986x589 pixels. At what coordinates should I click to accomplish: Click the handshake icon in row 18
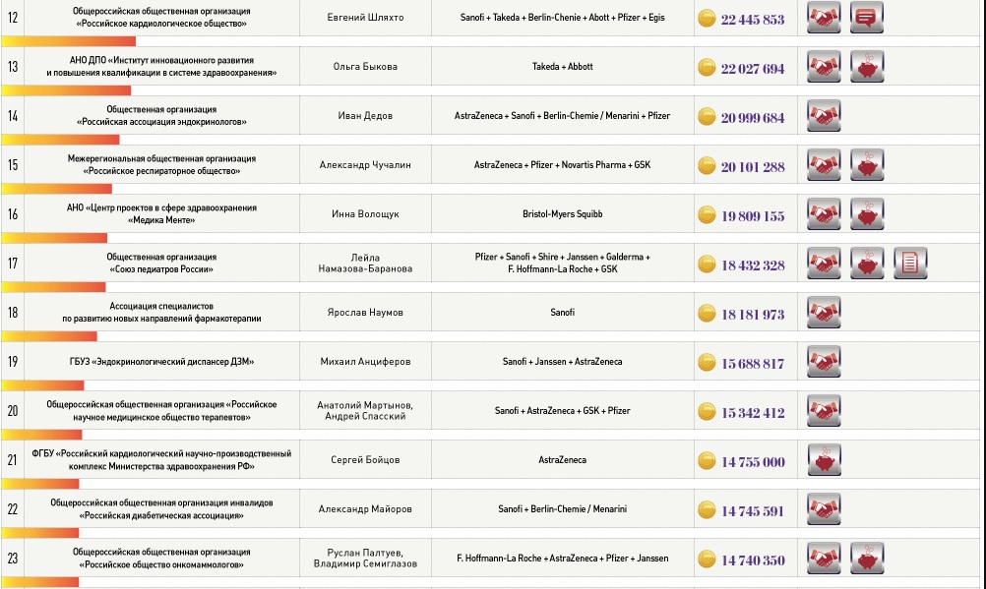coord(824,313)
